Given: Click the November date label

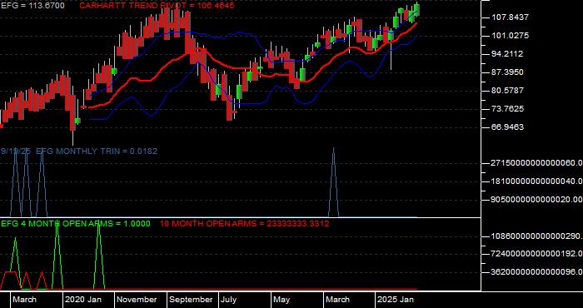Looking at the screenshot, I should 137,300.
